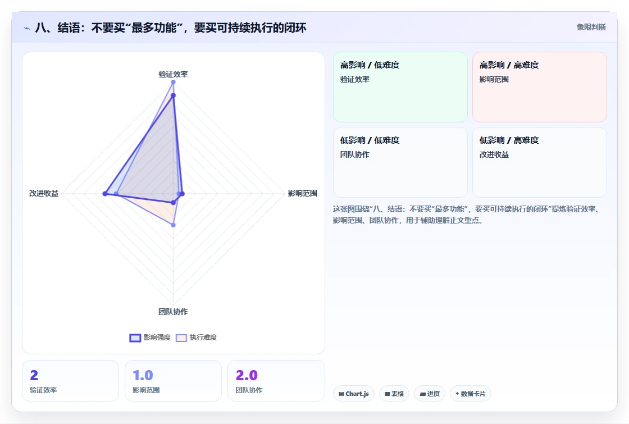Viewport: 629px width, 424px height.
Task: Click the 象限判断 label in header
Action: (591, 28)
